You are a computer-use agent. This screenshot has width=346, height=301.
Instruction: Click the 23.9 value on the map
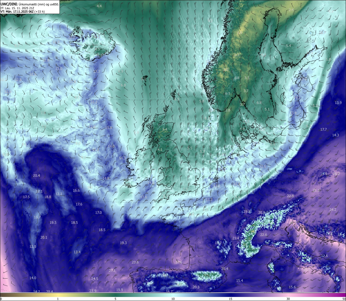coord(93,291)
